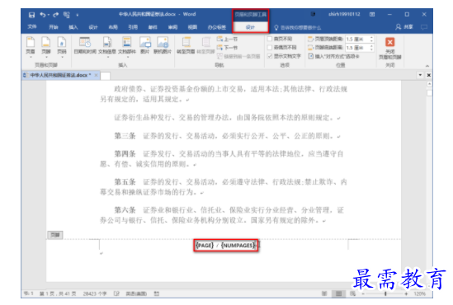Image resolution: width=453 pixels, height=305 pixels.
Task: Switch to the 开始 (Home) tab
Action: pyautogui.click(x=53, y=27)
